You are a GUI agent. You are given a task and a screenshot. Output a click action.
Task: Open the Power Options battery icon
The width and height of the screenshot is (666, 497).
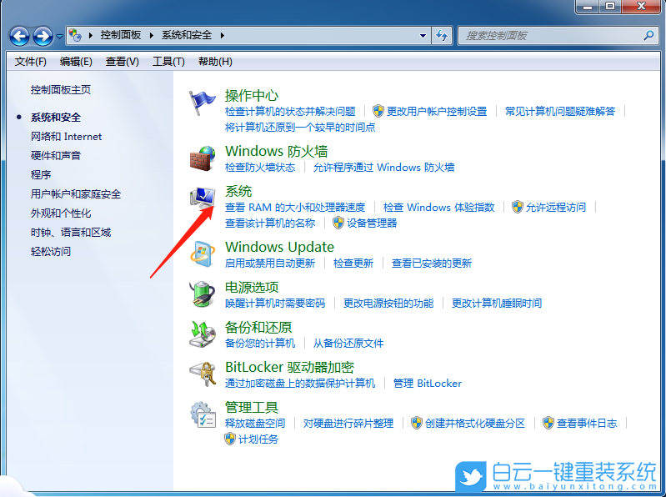point(203,294)
